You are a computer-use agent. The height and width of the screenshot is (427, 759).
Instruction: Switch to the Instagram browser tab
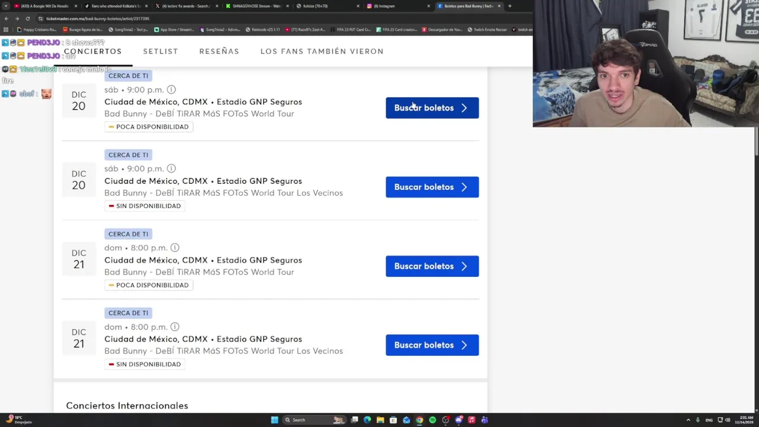click(398, 6)
